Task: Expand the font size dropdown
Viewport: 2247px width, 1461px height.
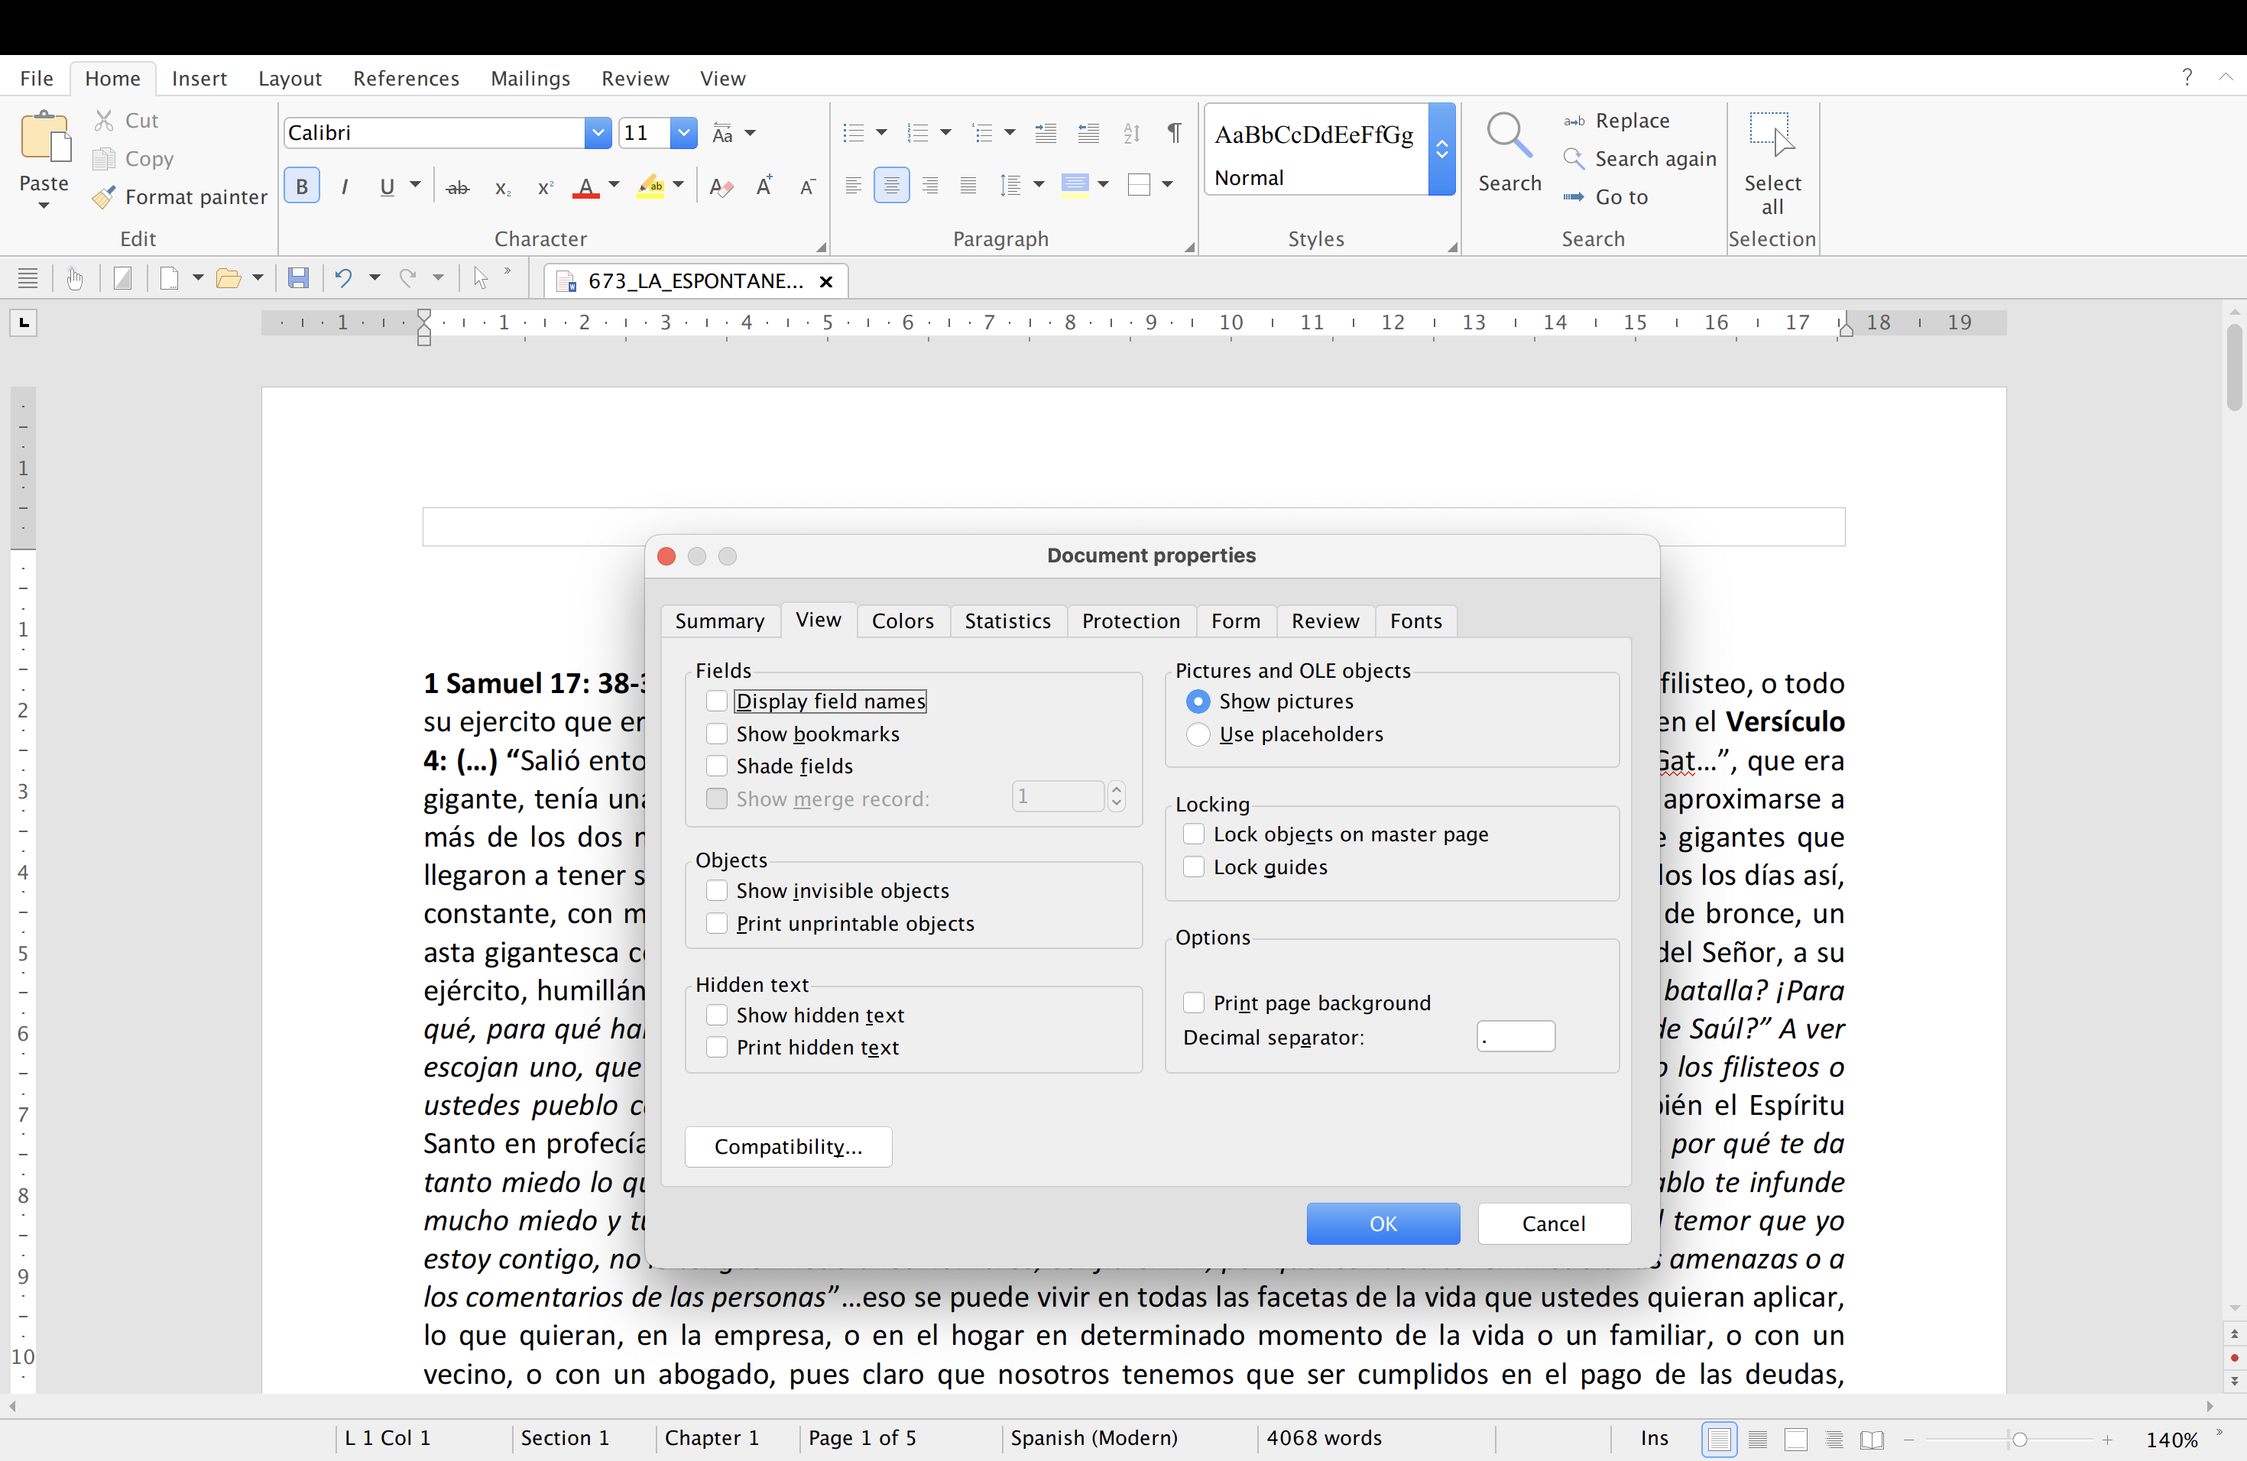Action: click(x=683, y=133)
